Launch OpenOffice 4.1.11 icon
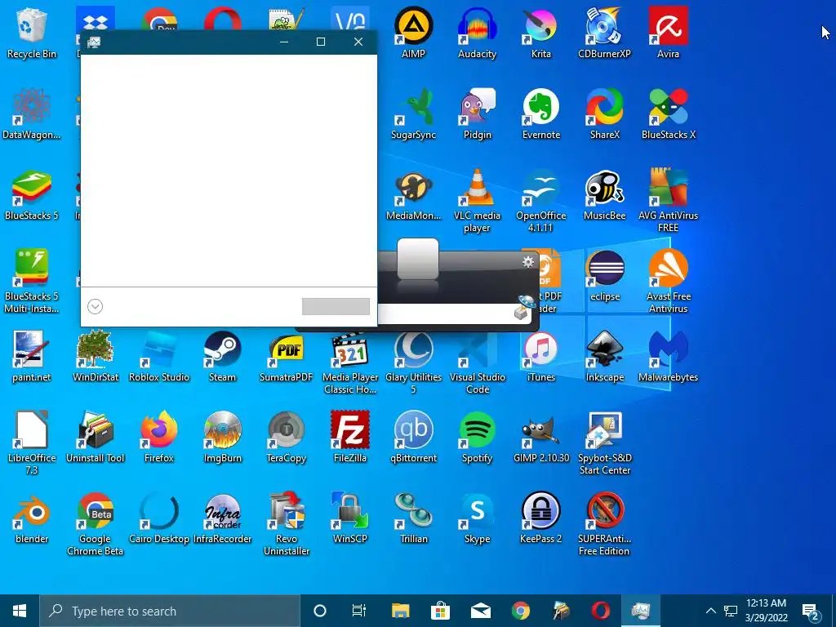 [540, 200]
